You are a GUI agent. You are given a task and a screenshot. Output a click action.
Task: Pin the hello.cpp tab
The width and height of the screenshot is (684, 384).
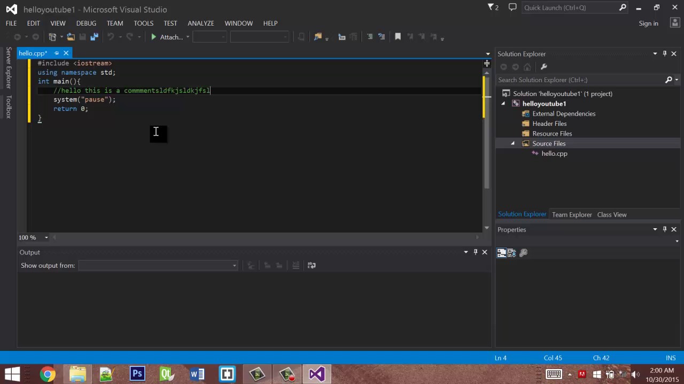[57, 53]
